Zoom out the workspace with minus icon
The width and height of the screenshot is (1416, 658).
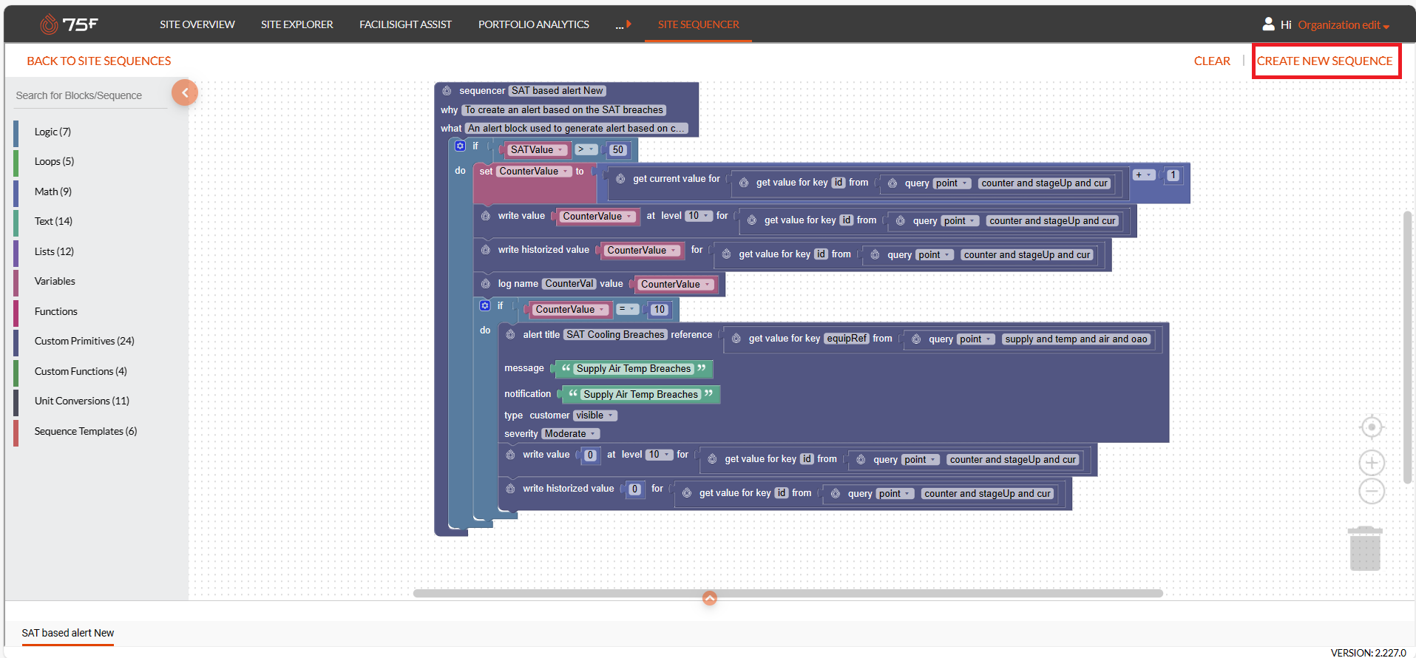[1372, 491]
